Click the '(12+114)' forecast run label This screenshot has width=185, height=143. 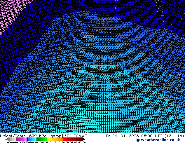(x=174, y=136)
